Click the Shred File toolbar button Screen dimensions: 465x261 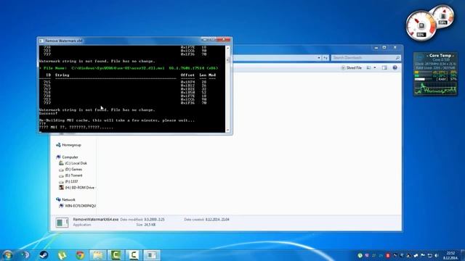tap(352, 67)
